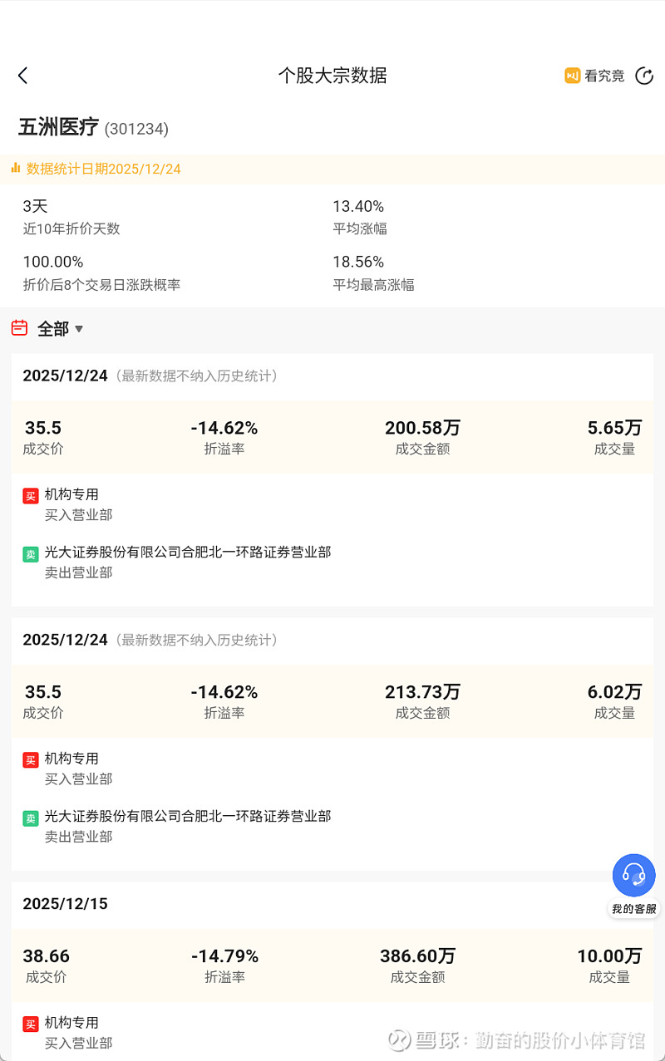Tap green 卖 badge in first record
Screen dimensions: 665x1061
(31, 554)
